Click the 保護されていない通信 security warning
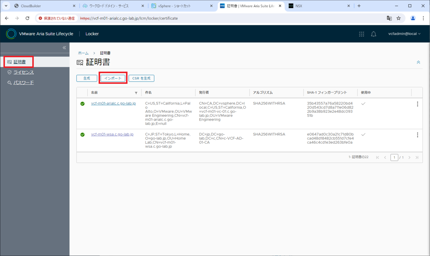This screenshot has width=430, height=256. click(x=57, y=18)
